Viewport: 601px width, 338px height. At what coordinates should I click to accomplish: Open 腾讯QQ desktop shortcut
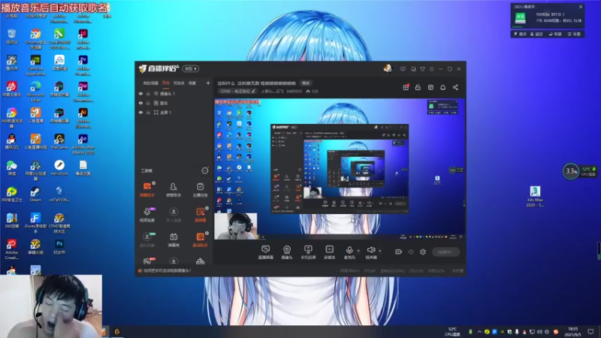tap(11, 141)
